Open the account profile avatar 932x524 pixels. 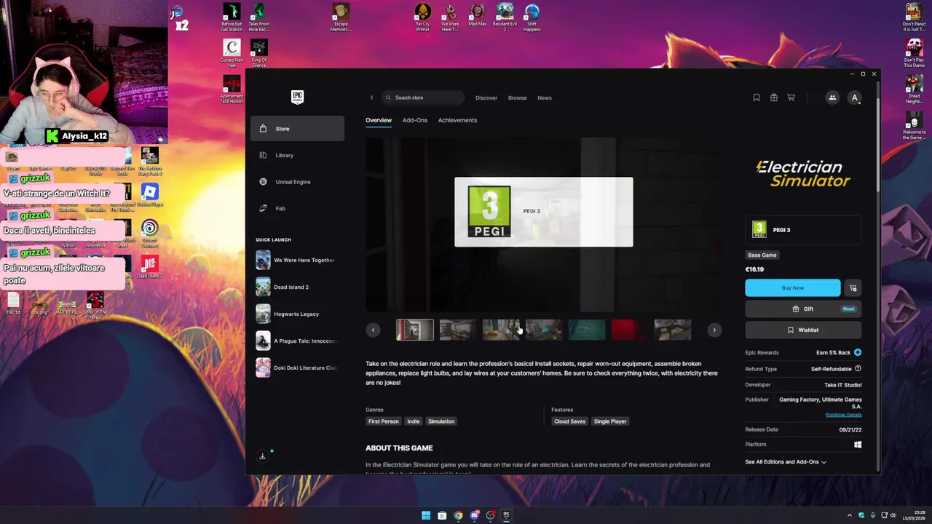click(855, 98)
